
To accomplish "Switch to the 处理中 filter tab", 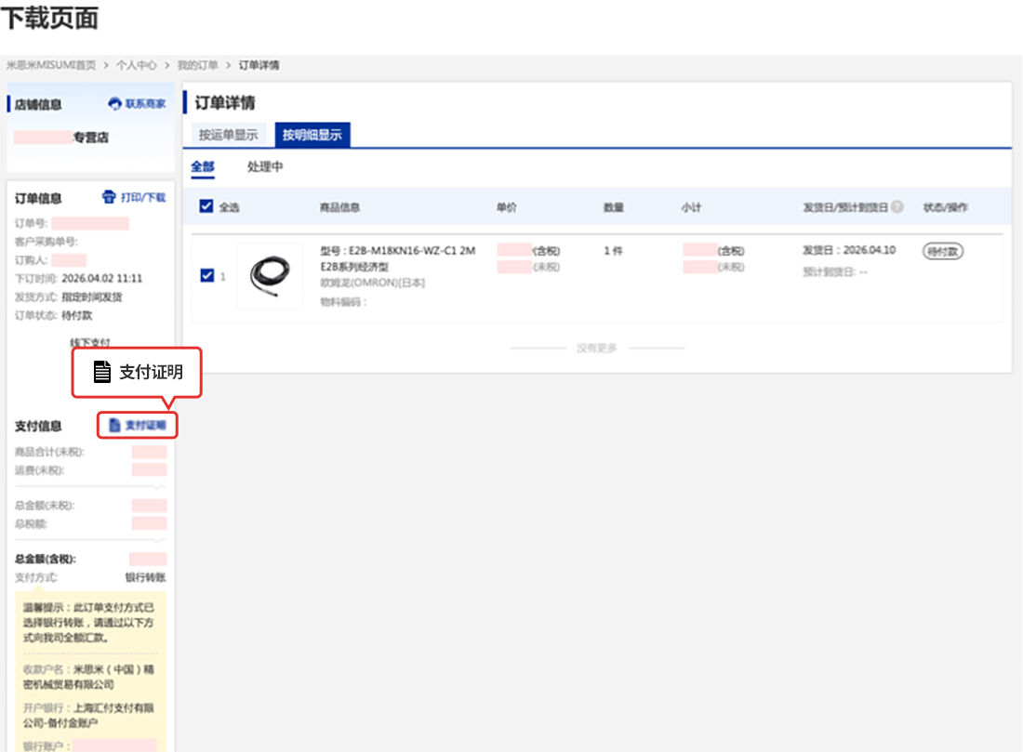I will [x=265, y=167].
